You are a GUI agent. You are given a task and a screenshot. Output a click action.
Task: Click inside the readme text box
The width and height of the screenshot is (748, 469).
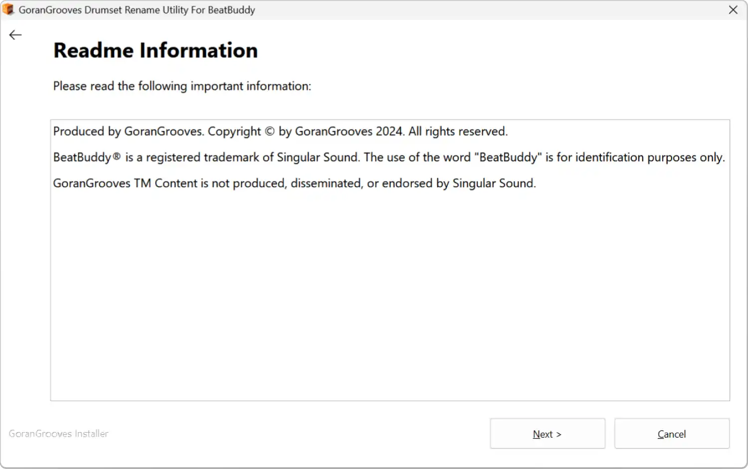tap(390, 260)
